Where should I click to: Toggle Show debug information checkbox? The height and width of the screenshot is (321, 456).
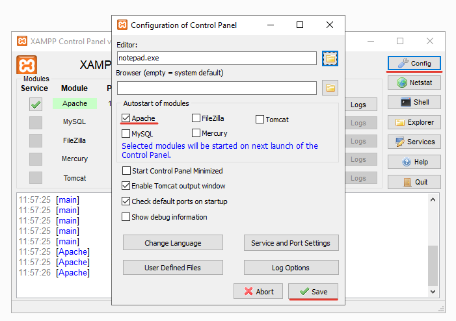point(126,217)
